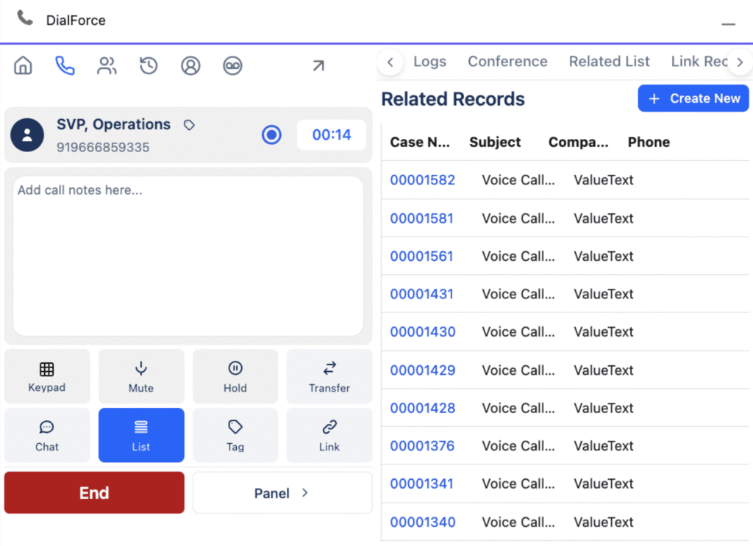Go to the Home icon tab
Image resolution: width=753 pixels, height=546 pixels.
24,66
